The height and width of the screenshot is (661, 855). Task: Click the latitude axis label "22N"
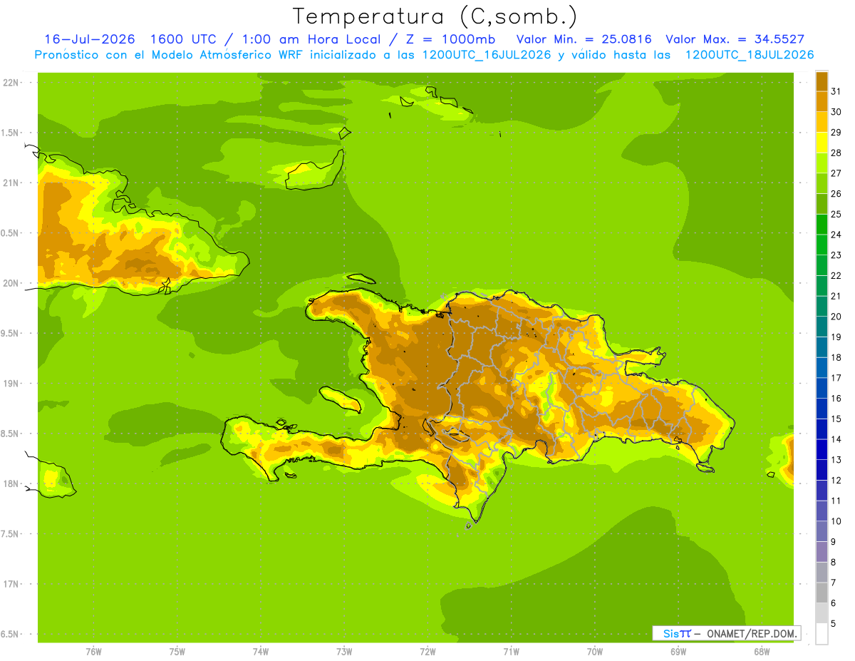pos(11,83)
